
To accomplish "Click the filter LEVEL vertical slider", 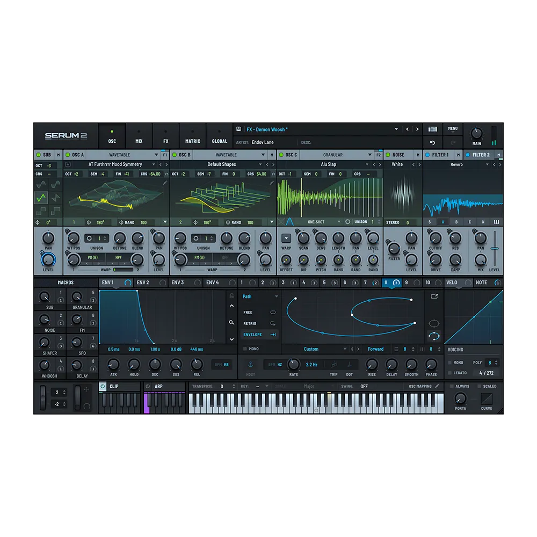I will 495,248.
